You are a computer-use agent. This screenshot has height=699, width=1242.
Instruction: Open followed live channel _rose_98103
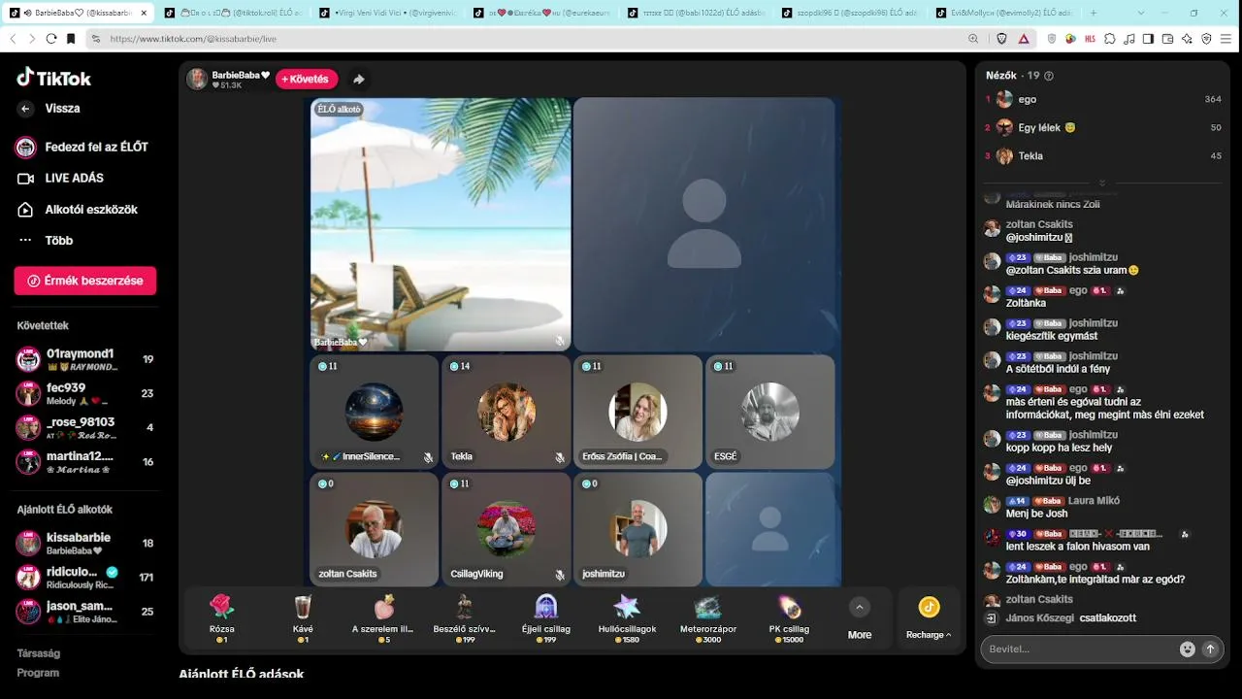point(85,427)
